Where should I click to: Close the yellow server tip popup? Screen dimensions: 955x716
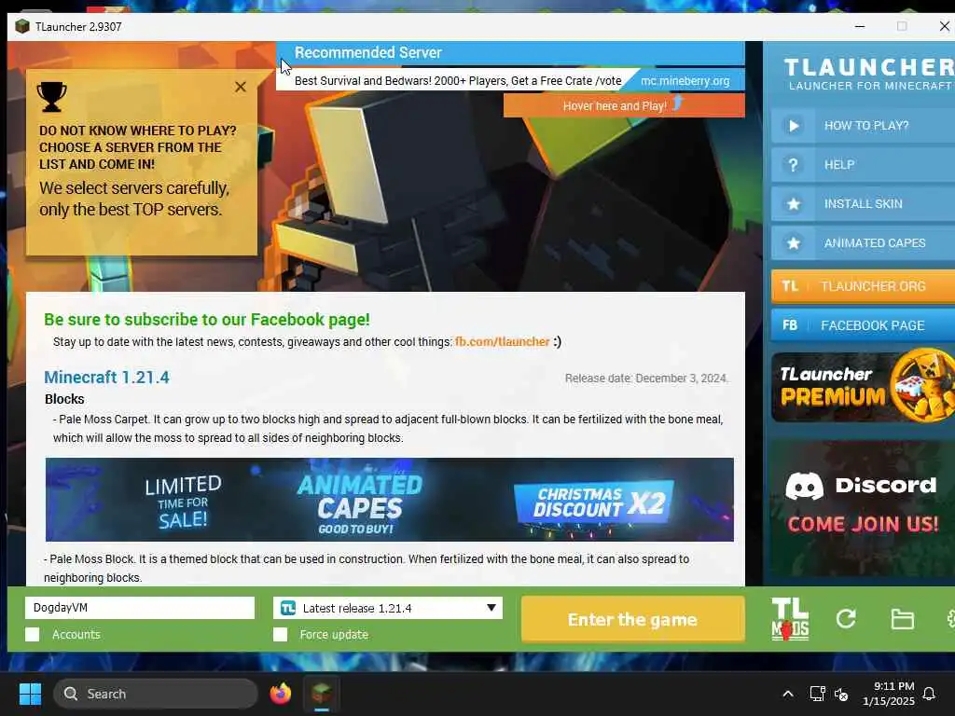[x=241, y=87]
